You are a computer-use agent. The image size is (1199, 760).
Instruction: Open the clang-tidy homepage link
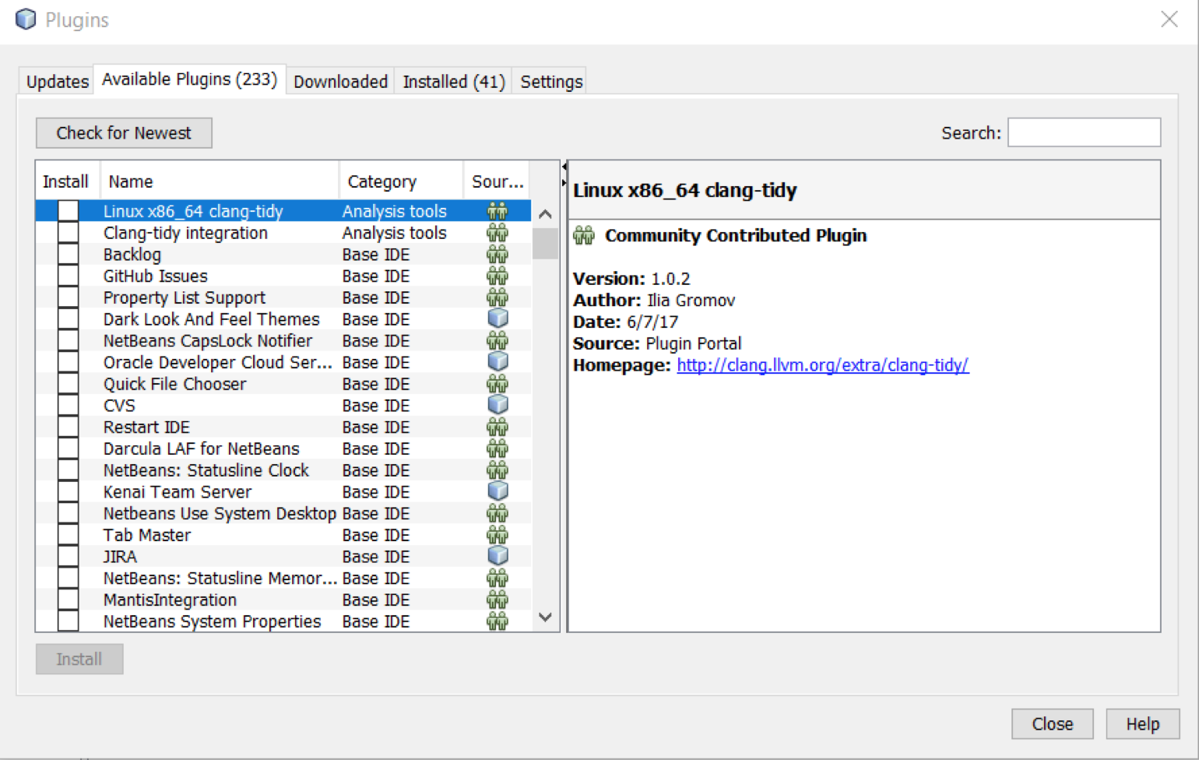[823, 365]
